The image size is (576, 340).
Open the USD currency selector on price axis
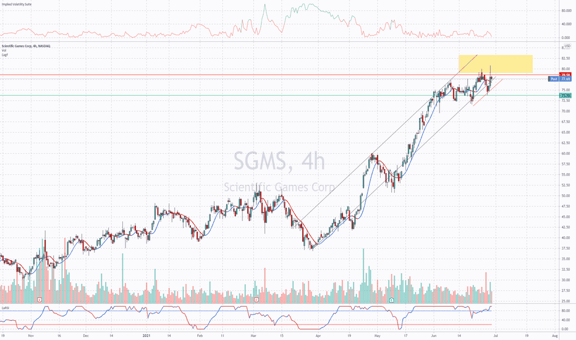(567, 46)
